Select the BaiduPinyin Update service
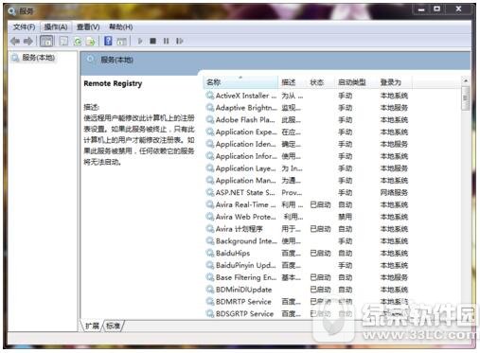The height and width of the screenshot is (353, 480). [307, 265]
